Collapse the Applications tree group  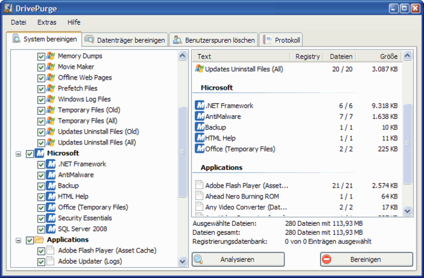(18, 240)
